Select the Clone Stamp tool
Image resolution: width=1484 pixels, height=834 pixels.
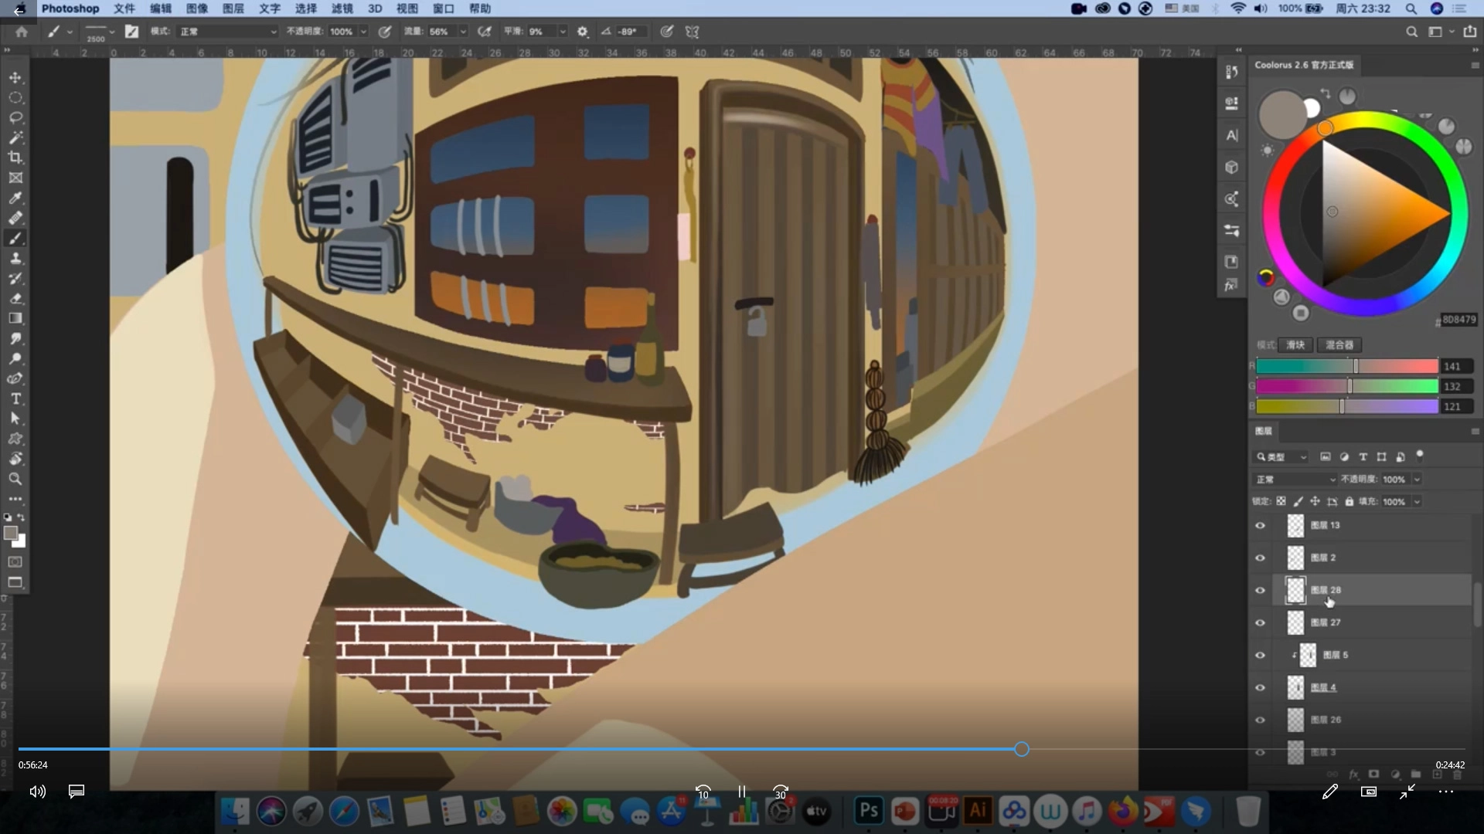point(15,258)
